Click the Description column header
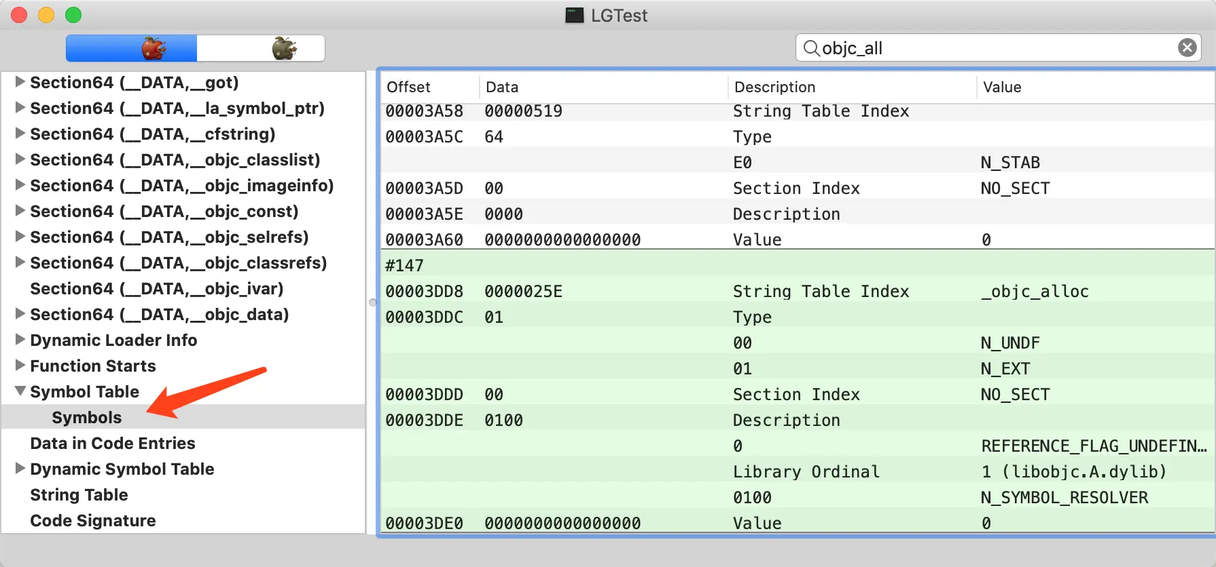The image size is (1216, 567). pos(774,87)
